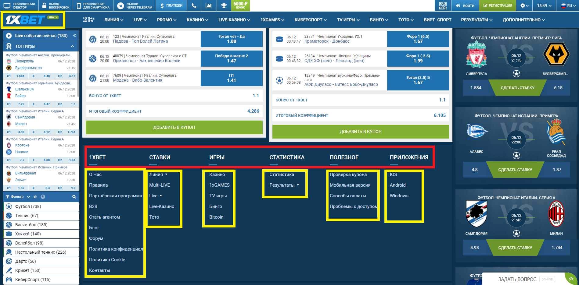Select Хоккей (140) in the sports list
This screenshot has width=579, height=285.
pos(41,234)
